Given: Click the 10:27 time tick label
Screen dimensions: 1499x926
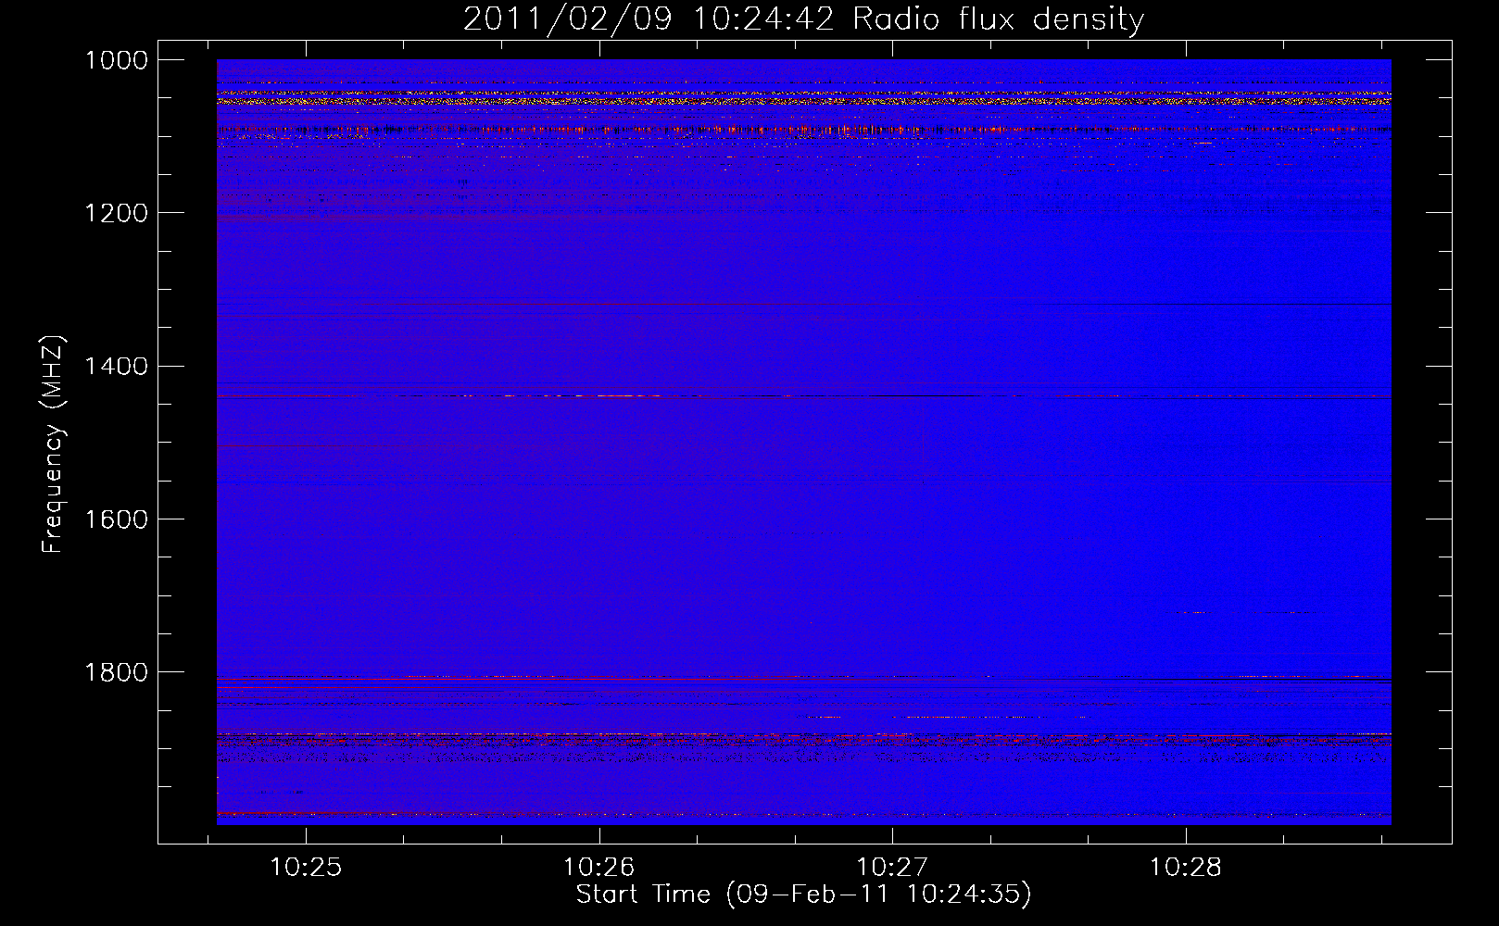Looking at the screenshot, I should (x=892, y=868).
